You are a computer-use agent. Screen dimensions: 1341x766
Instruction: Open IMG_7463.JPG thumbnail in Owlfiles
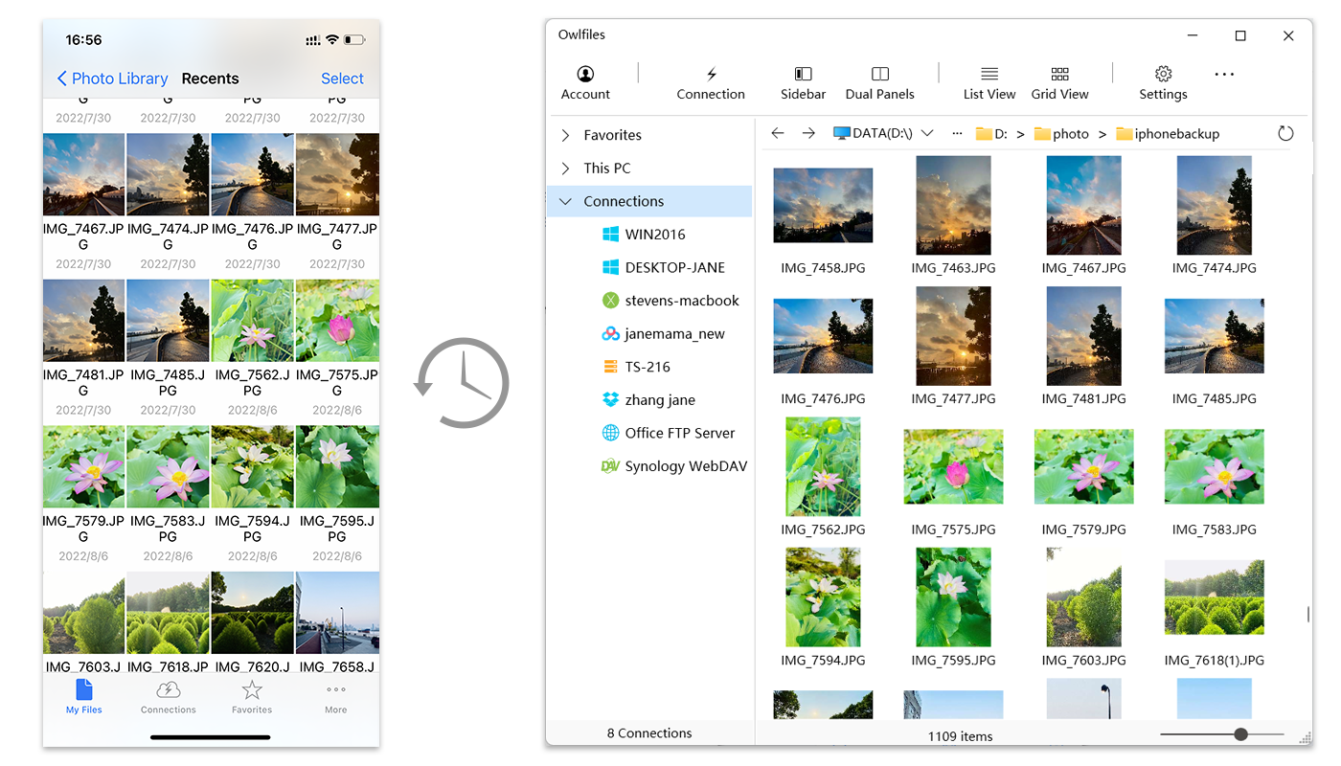pos(953,206)
